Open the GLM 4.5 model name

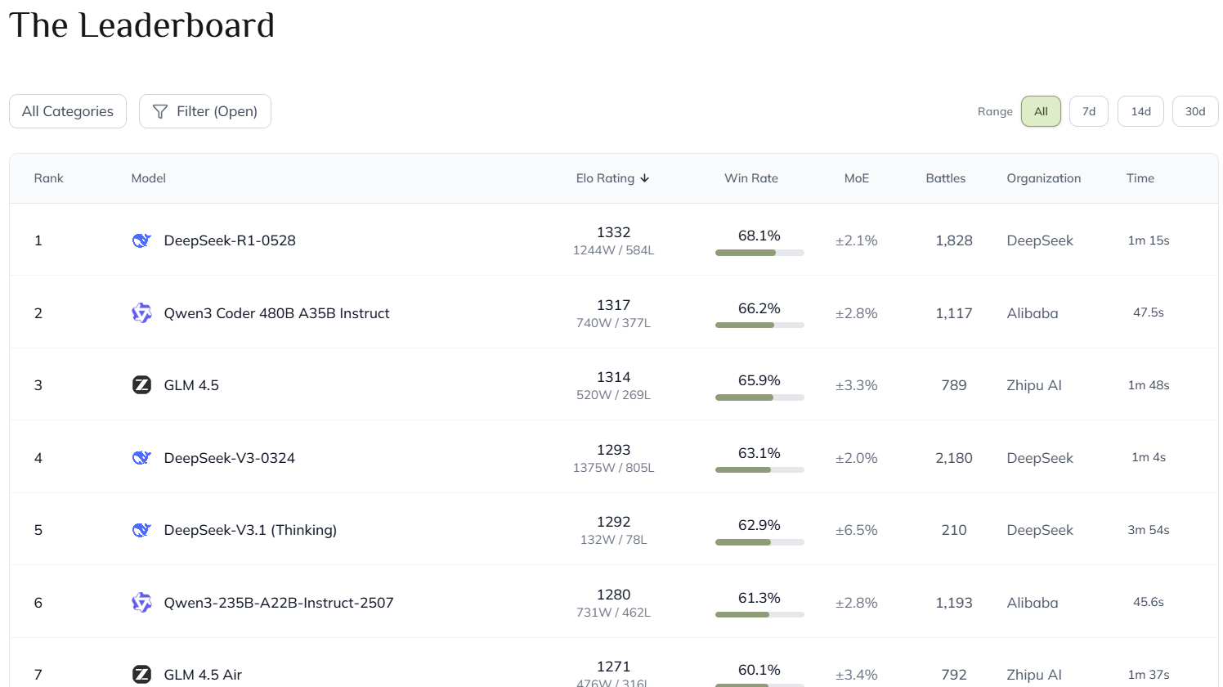191,385
